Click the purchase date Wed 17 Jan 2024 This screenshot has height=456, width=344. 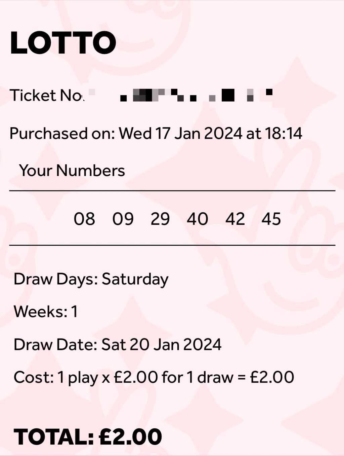point(180,133)
